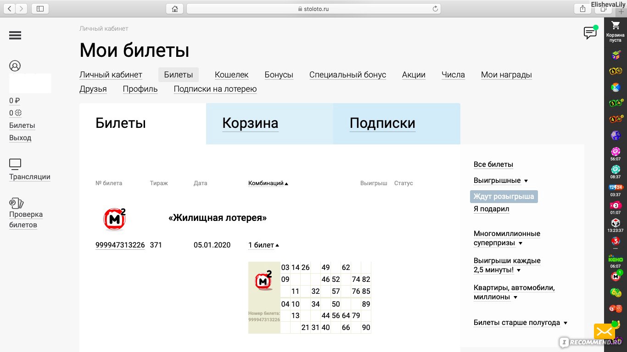Expand Билеты старше полугода filter
Image resolution: width=627 pixels, height=352 pixels.
(521, 323)
